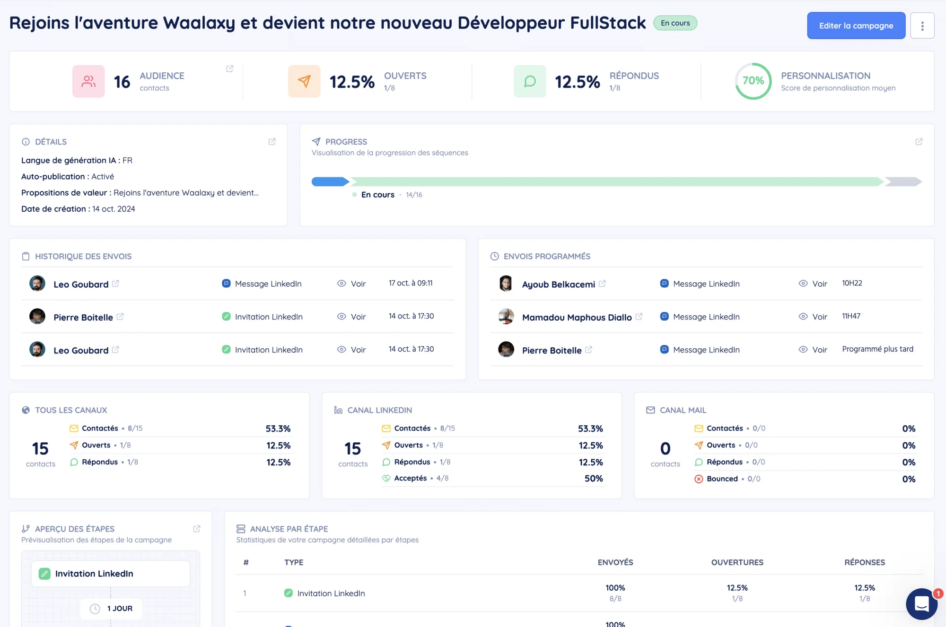This screenshot has height=627, width=946.
Task: Click the Date de création 14 oct. 2024 text
Action: pyautogui.click(x=78, y=209)
